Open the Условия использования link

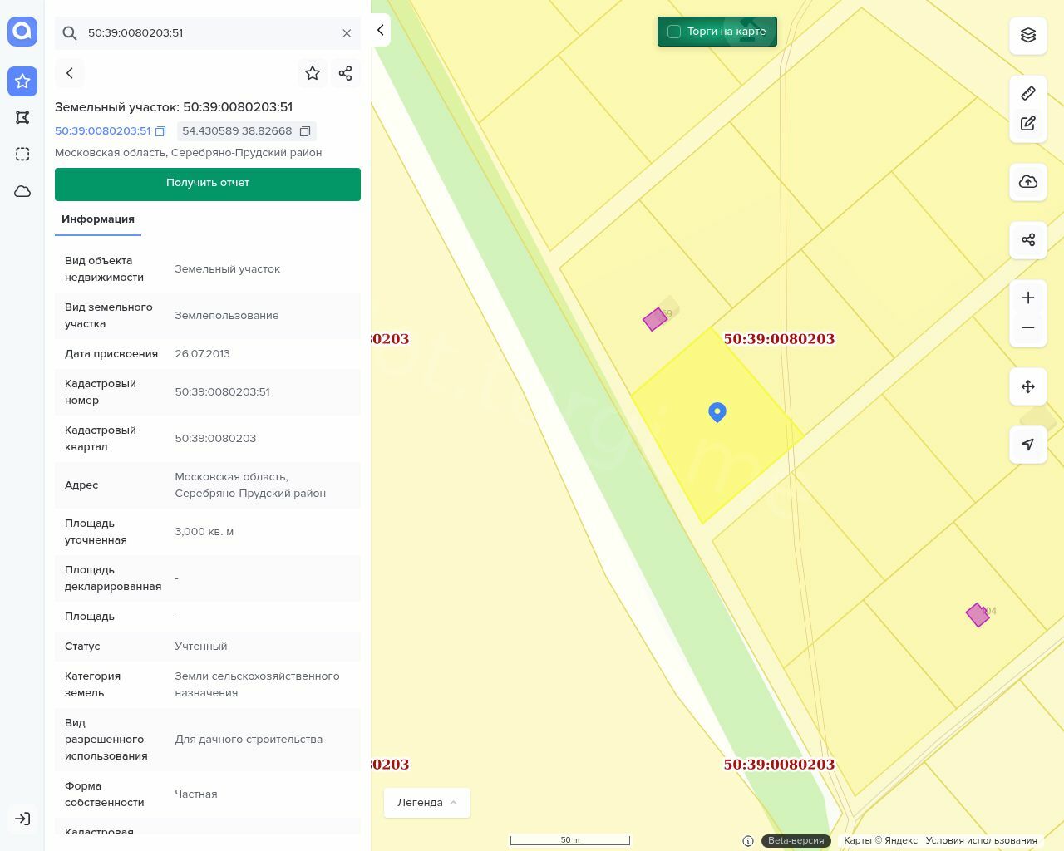coord(981,840)
